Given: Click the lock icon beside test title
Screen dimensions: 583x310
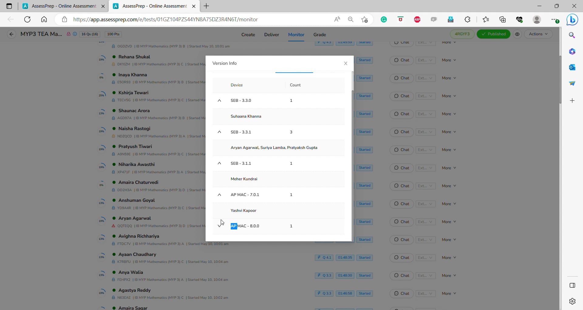Looking at the screenshot, I should coord(69,34).
